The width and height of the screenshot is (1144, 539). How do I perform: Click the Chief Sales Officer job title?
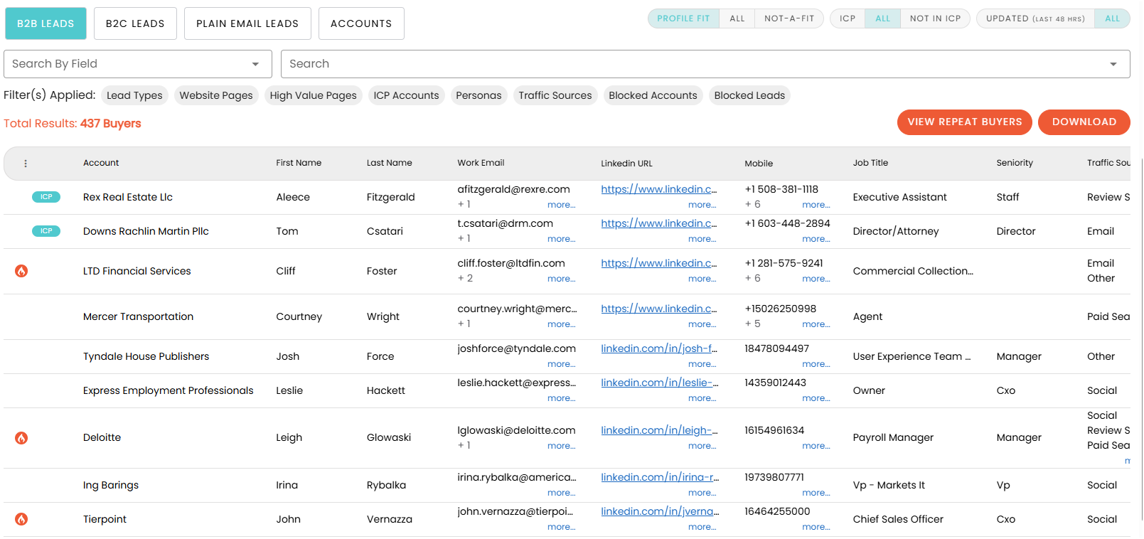coord(898,519)
